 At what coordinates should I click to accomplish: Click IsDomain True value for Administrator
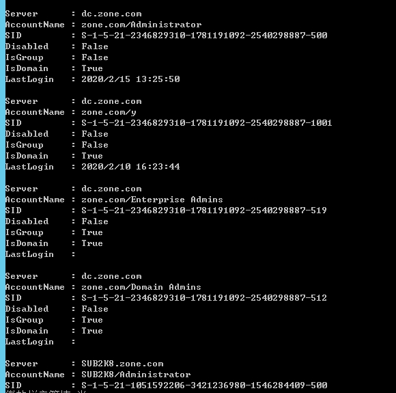(92, 68)
